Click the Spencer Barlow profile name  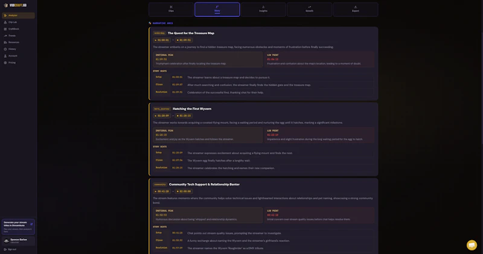(19, 240)
